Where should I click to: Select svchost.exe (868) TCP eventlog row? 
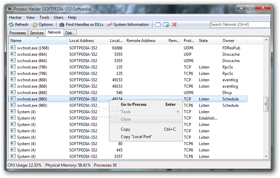[x=128, y=80]
